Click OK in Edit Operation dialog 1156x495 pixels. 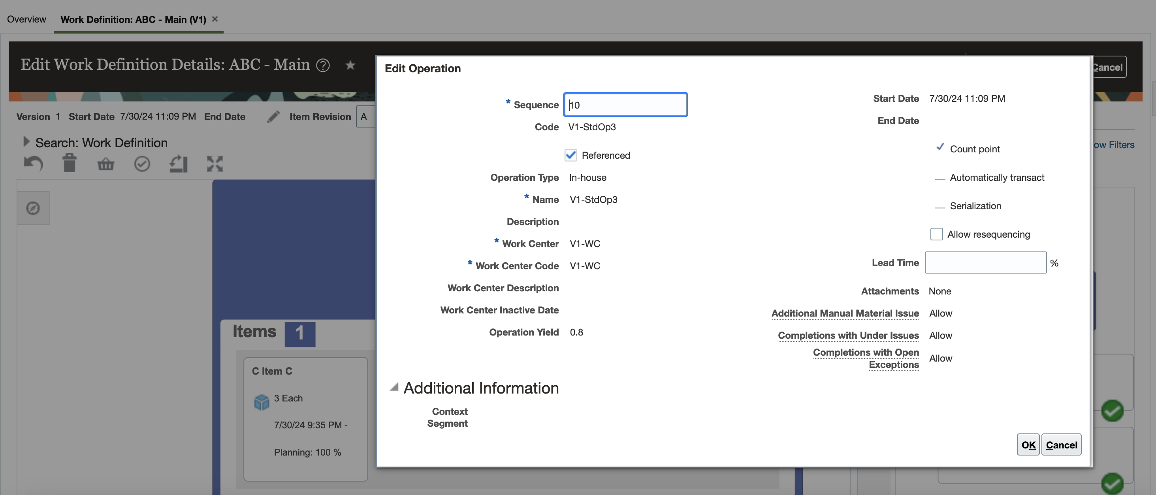pyautogui.click(x=1028, y=445)
